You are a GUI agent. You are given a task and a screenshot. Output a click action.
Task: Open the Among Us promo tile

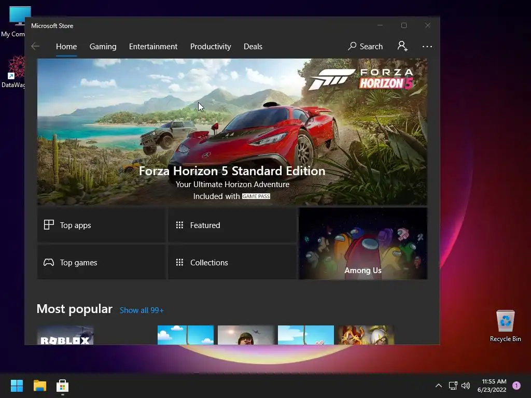click(363, 244)
